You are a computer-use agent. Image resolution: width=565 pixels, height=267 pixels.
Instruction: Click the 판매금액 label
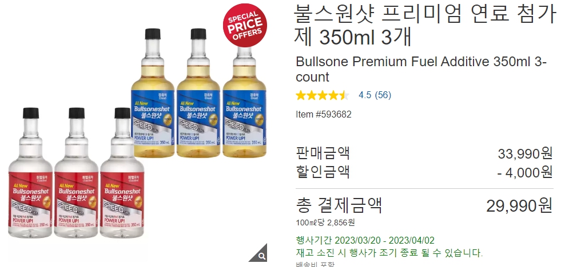click(x=323, y=153)
